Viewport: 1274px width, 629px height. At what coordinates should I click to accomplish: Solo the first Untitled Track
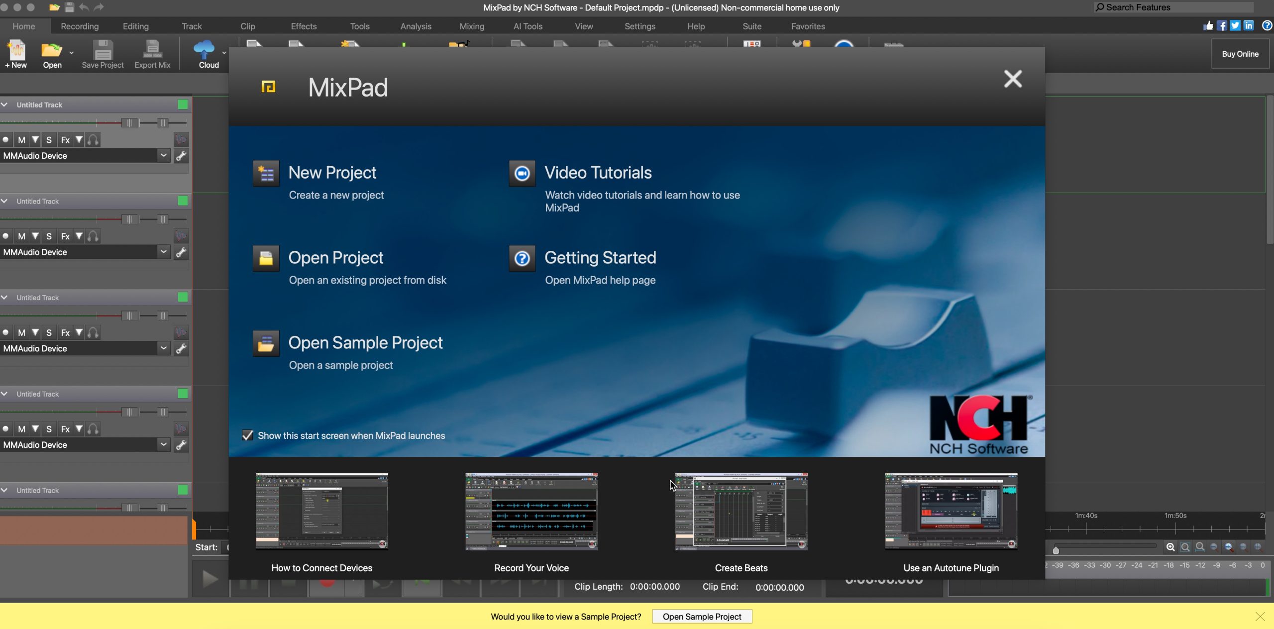49,140
